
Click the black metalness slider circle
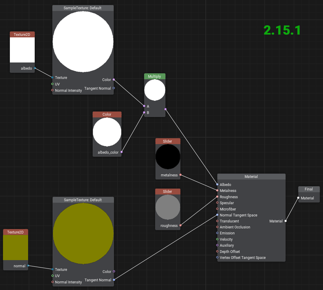[168, 156]
